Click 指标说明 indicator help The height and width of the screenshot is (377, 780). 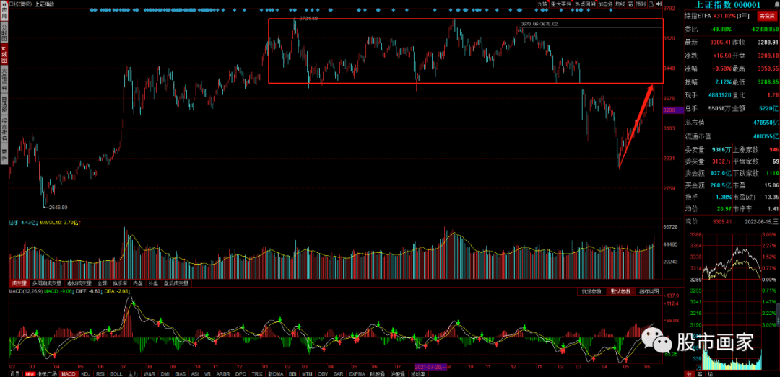[648, 291]
